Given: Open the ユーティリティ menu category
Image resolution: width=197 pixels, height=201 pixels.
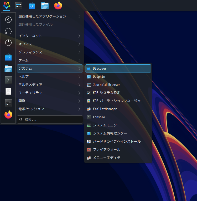Looking at the screenshot, I should (x=50, y=93).
